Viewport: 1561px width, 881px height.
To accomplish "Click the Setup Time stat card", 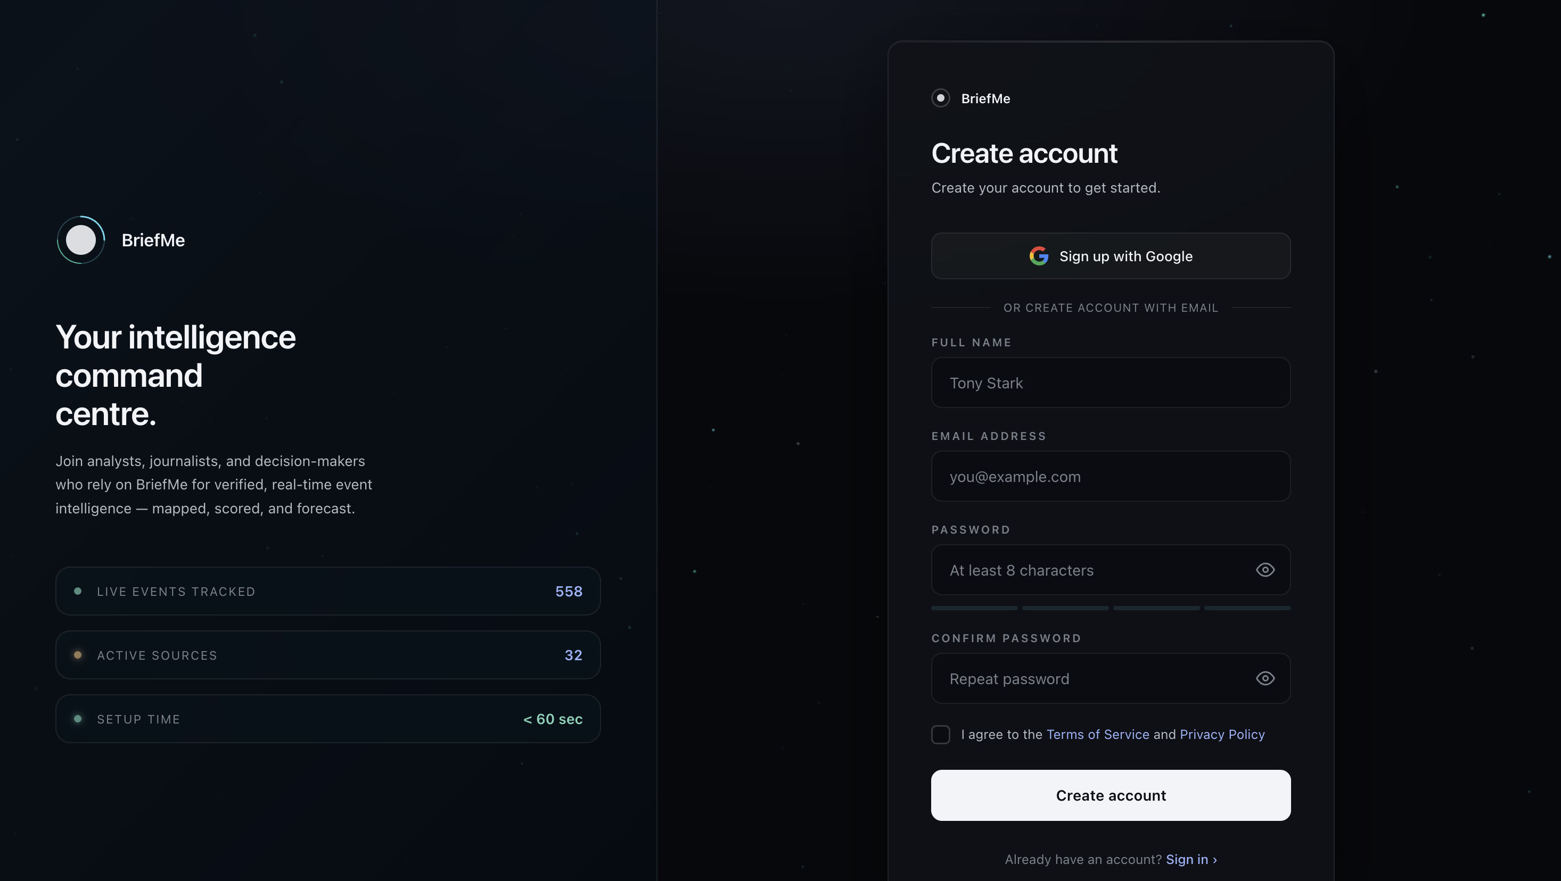I will (328, 719).
